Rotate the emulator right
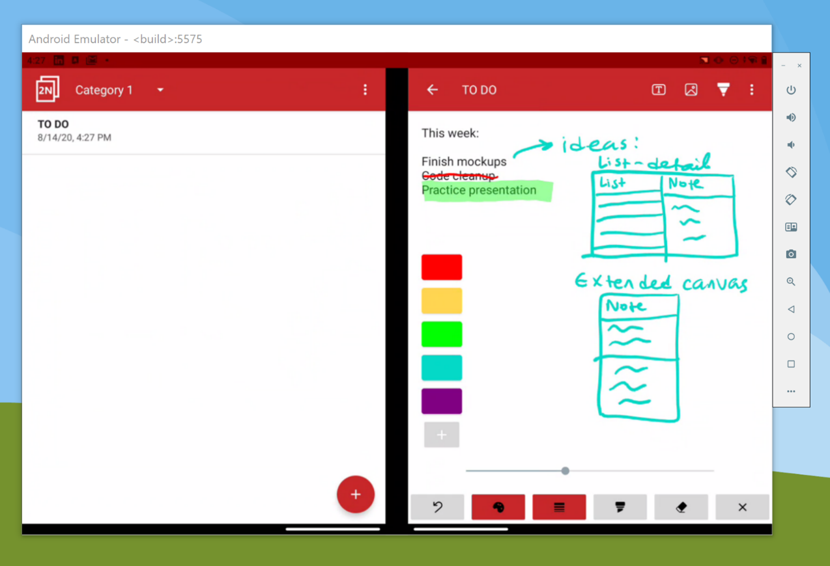 791,200
